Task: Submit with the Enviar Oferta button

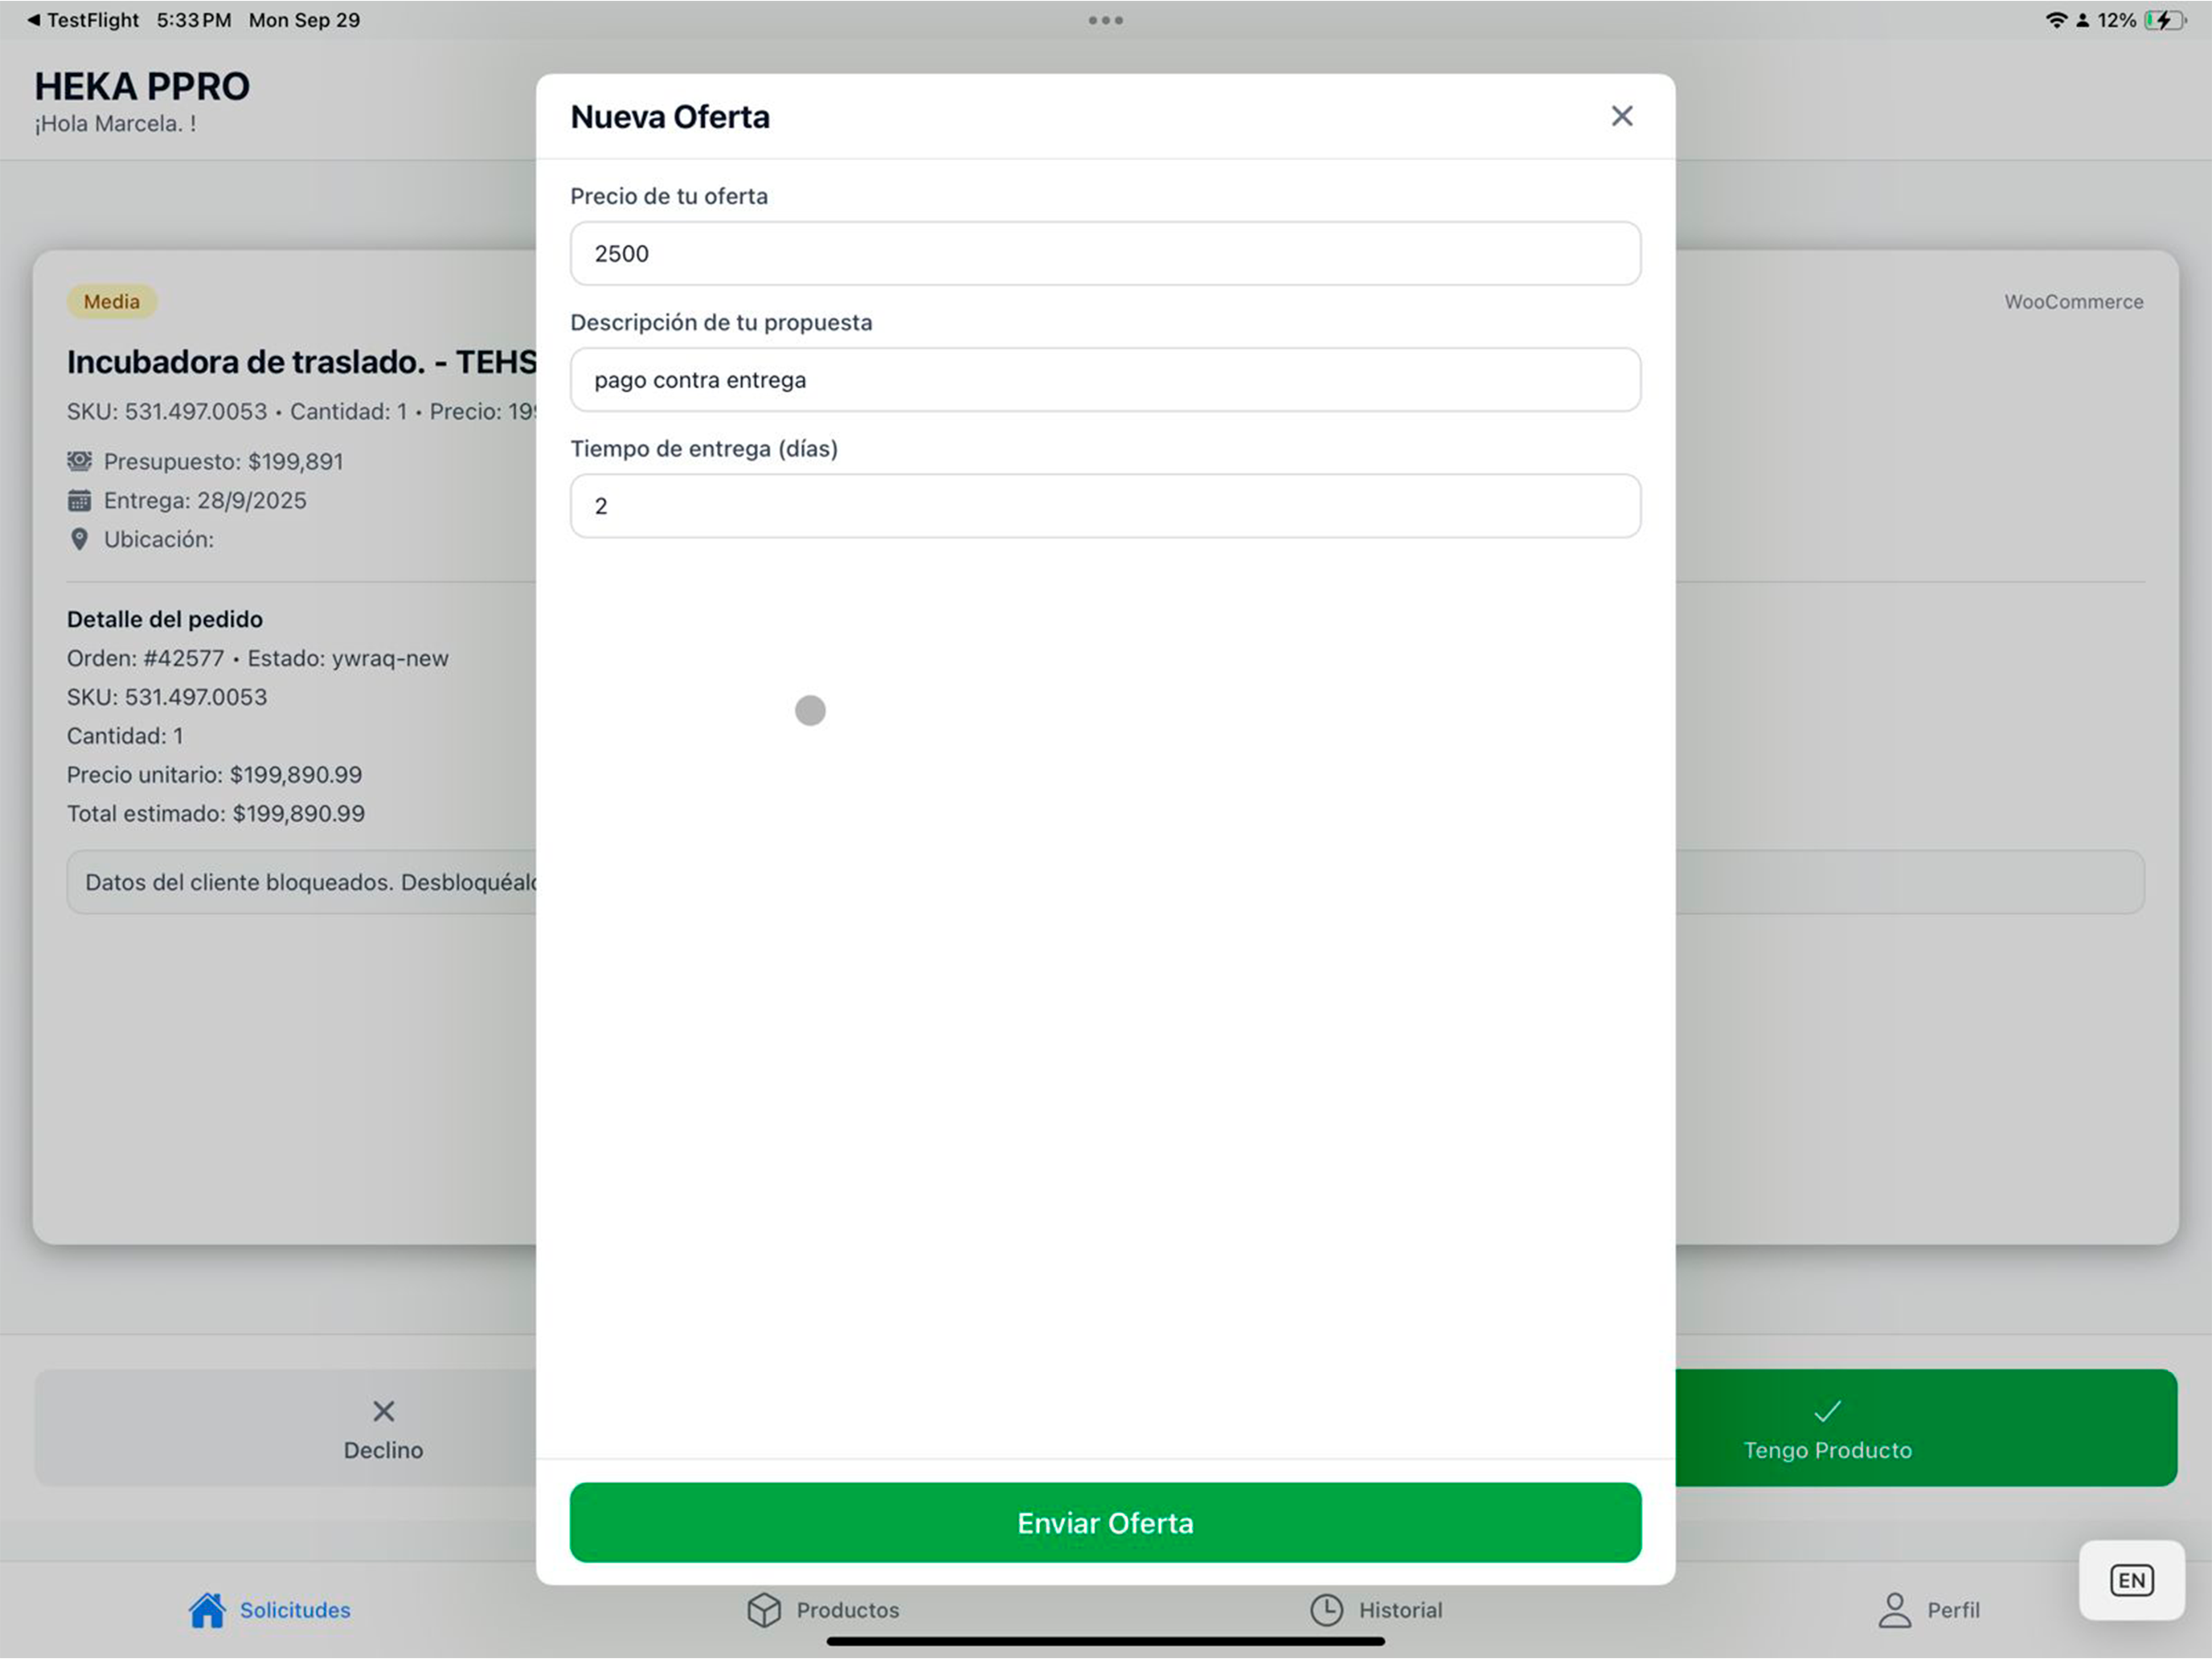Action: coord(1105,1522)
